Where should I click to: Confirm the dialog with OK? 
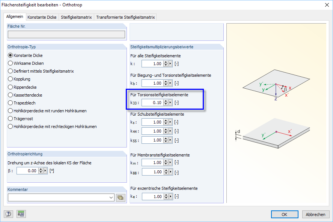(284, 214)
